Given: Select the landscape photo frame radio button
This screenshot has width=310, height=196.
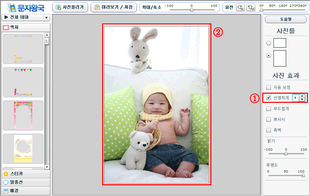Looking at the screenshot, I should click(x=268, y=43).
